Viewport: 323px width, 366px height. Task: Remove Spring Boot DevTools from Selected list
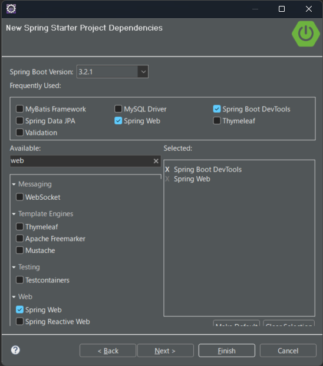(167, 170)
